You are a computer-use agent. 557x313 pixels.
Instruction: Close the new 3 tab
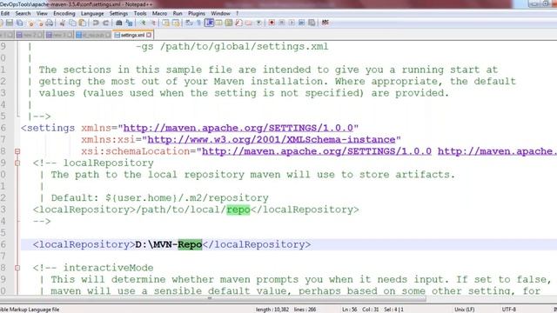[x=70, y=35]
